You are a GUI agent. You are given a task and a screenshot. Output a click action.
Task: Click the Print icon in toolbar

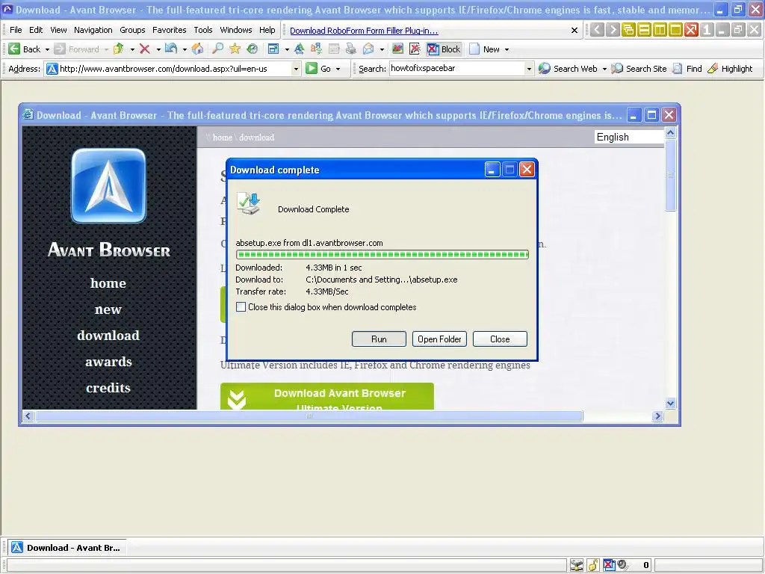[351, 49]
